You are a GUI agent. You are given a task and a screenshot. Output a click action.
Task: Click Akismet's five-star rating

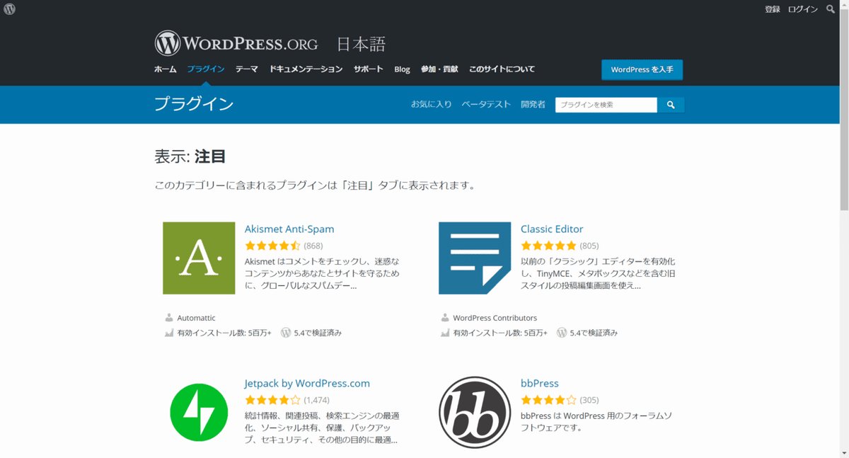(272, 246)
